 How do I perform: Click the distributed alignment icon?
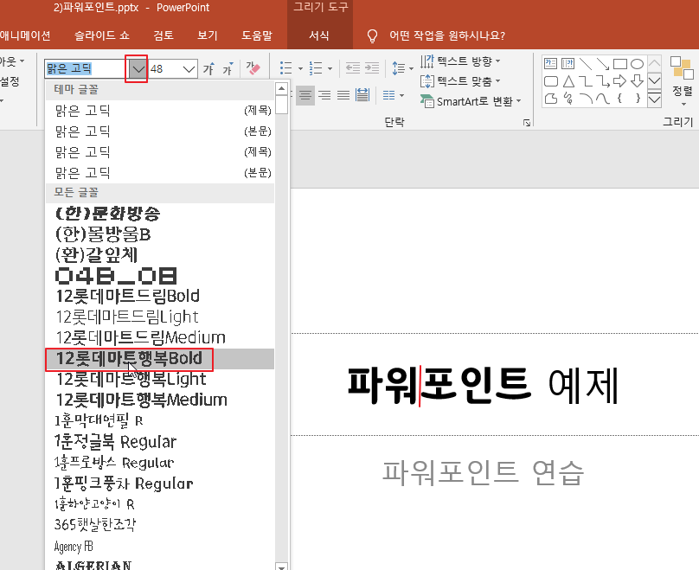[x=362, y=95]
